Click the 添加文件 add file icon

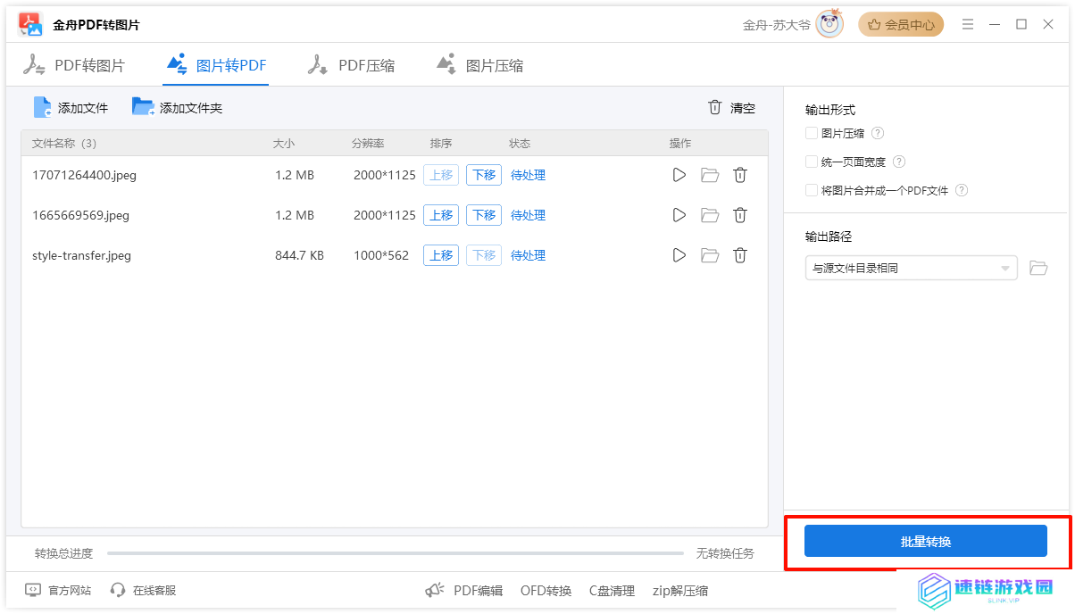(x=43, y=107)
